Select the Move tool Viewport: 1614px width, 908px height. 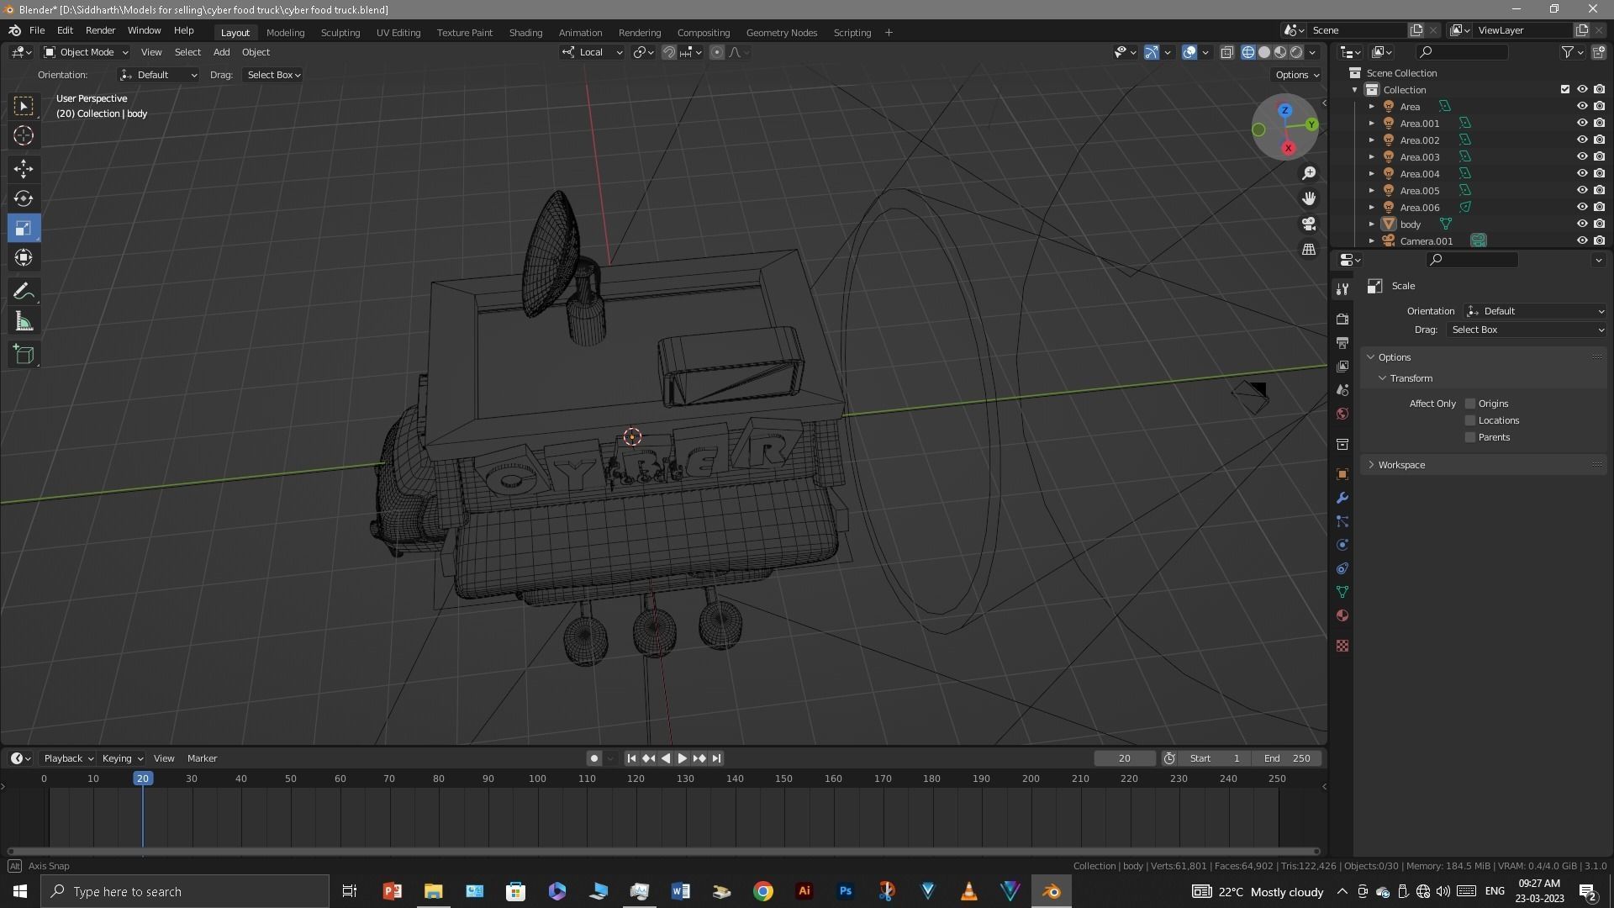(x=24, y=169)
